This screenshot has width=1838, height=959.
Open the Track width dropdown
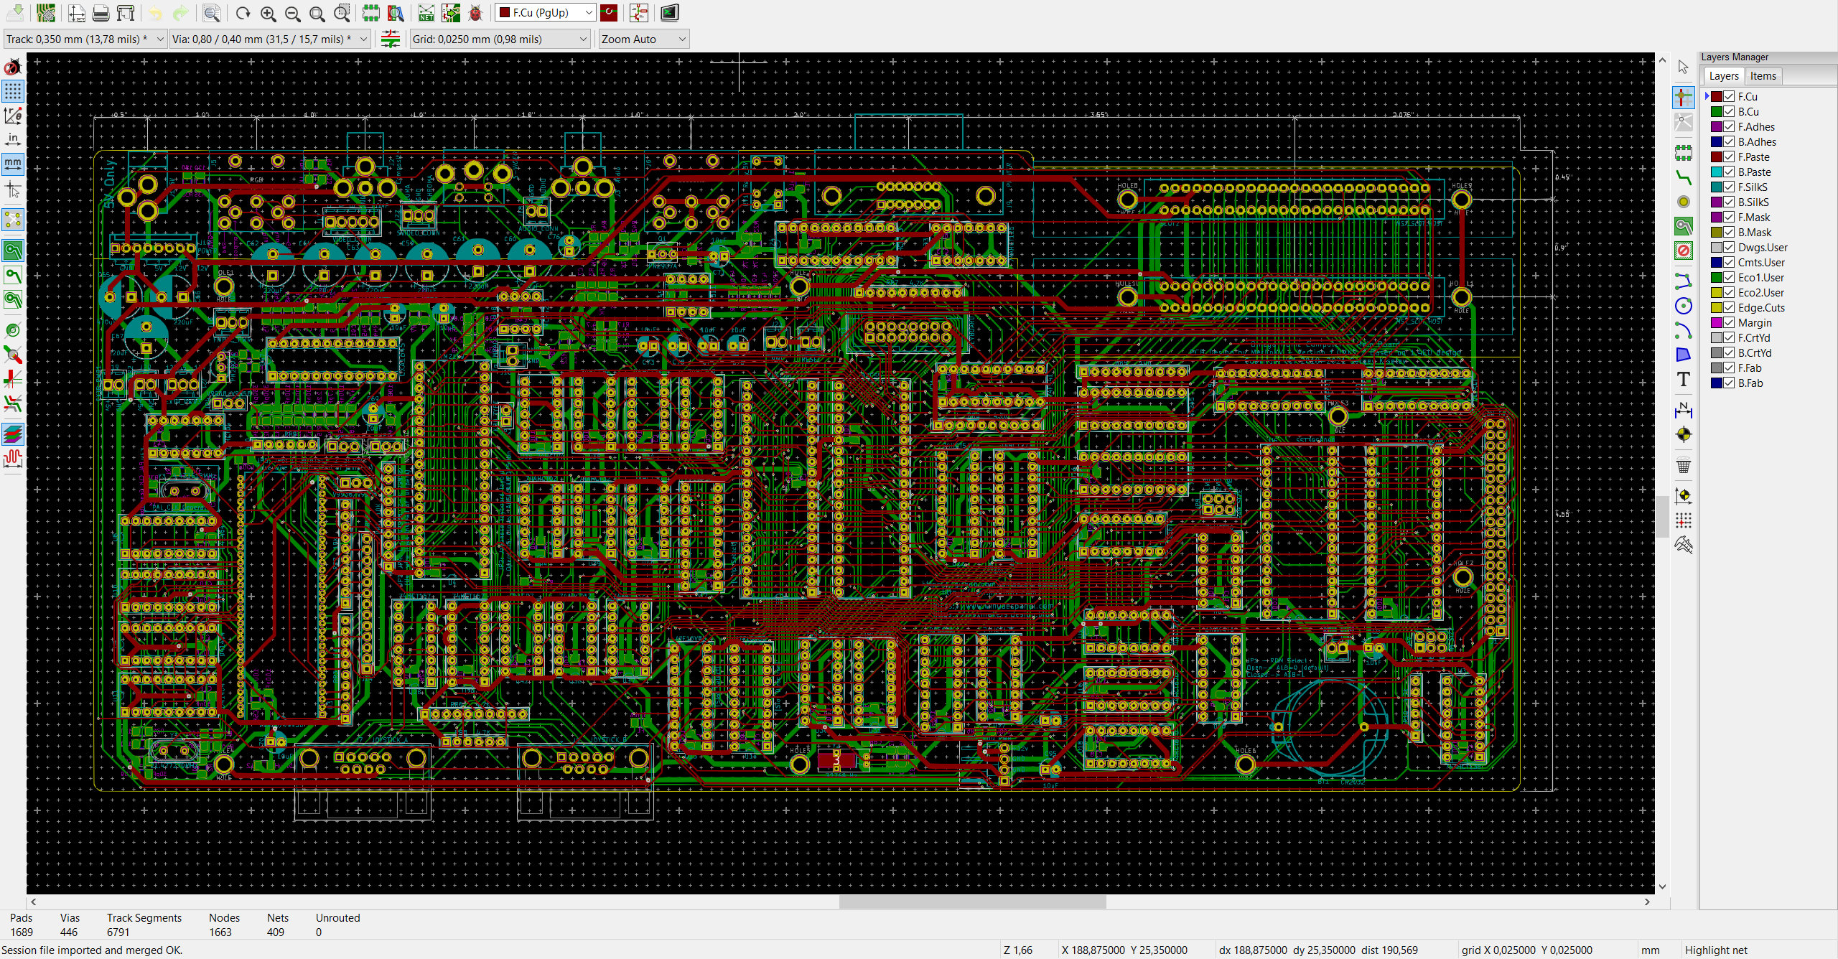(x=85, y=39)
